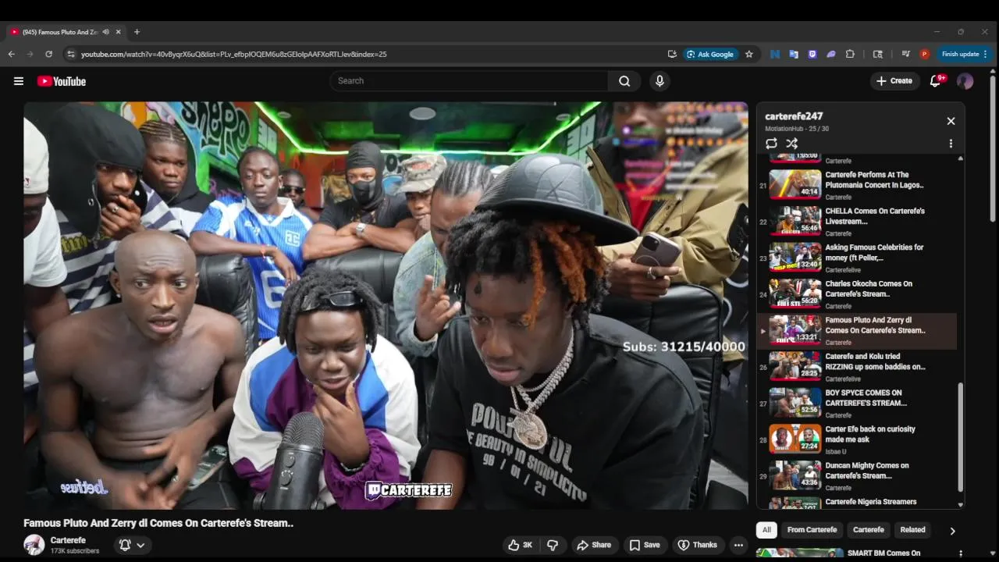The image size is (999, 562).
Task: Show more filter chips with arrow
Action: click(952, 531)
